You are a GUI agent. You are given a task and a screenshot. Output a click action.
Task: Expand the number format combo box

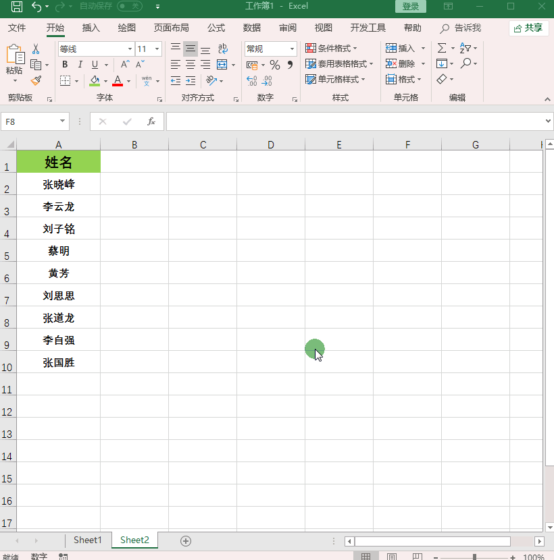(292, 49)
